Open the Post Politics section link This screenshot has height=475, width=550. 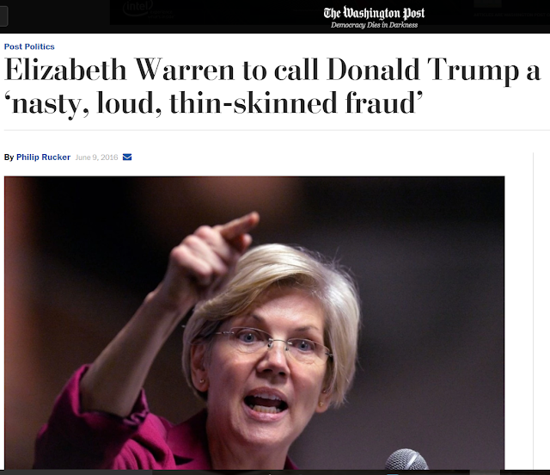(29, 46)
